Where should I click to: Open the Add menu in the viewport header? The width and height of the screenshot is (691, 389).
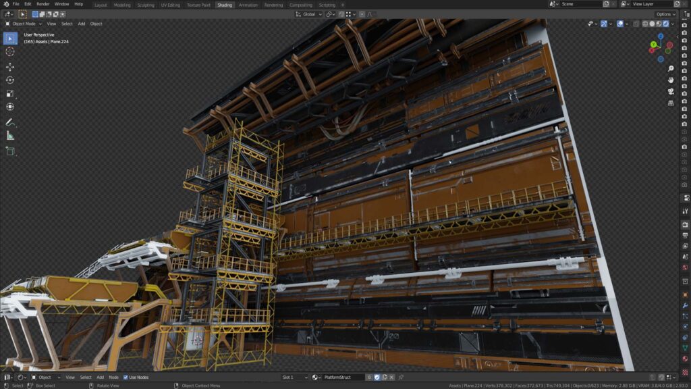coord(82,24)
